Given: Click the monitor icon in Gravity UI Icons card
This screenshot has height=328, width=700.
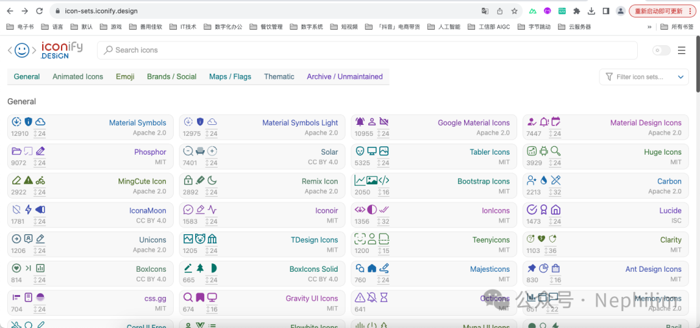Looking at the screenshot, I should coord(212,297).
